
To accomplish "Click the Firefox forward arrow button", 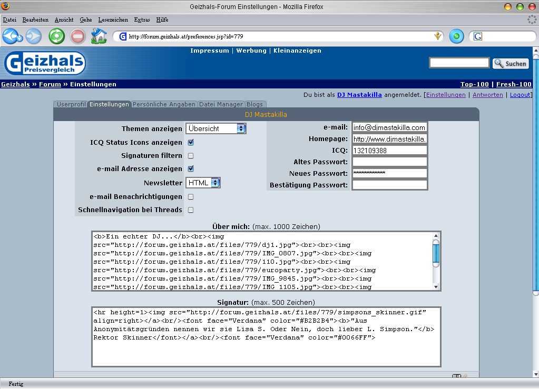I will (x=34, y=36).
